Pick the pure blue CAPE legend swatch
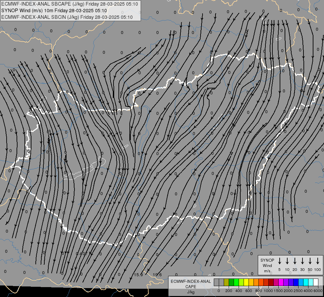Viewport: 324px width, 297px height. coord(296,282)
